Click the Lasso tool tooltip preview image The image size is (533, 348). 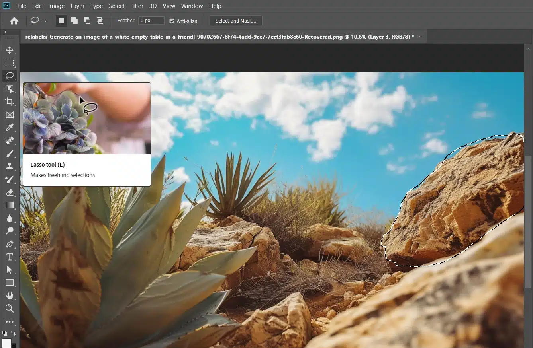pos(87,119)
